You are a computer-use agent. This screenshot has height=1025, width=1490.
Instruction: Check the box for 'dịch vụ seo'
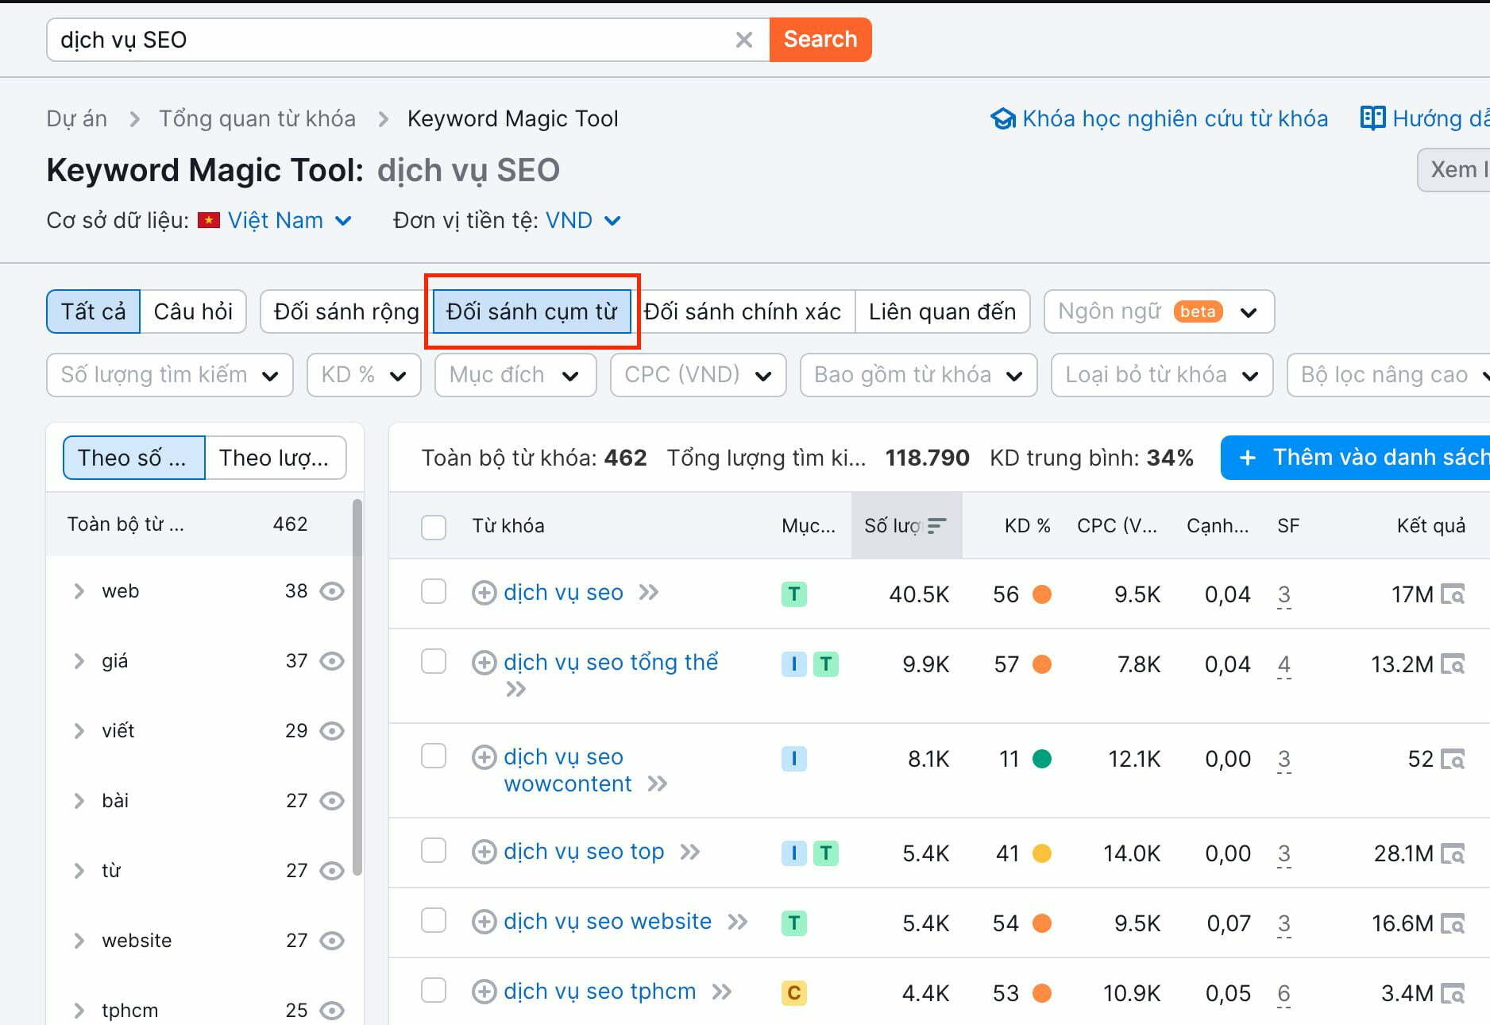(434, 592)
